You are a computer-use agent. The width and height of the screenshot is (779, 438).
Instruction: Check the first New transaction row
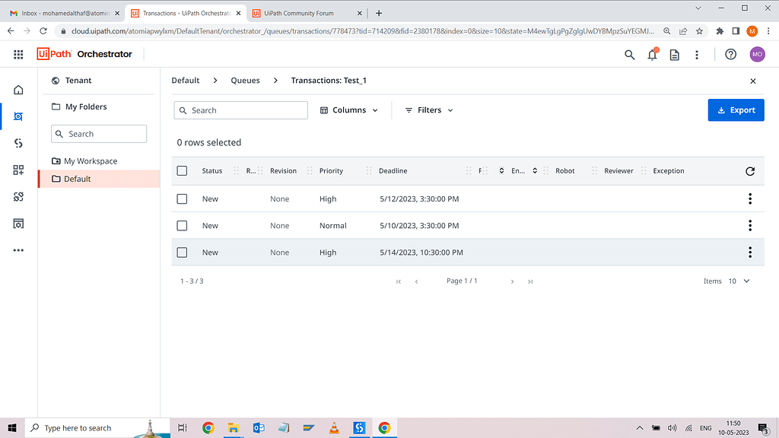point(182,198)
